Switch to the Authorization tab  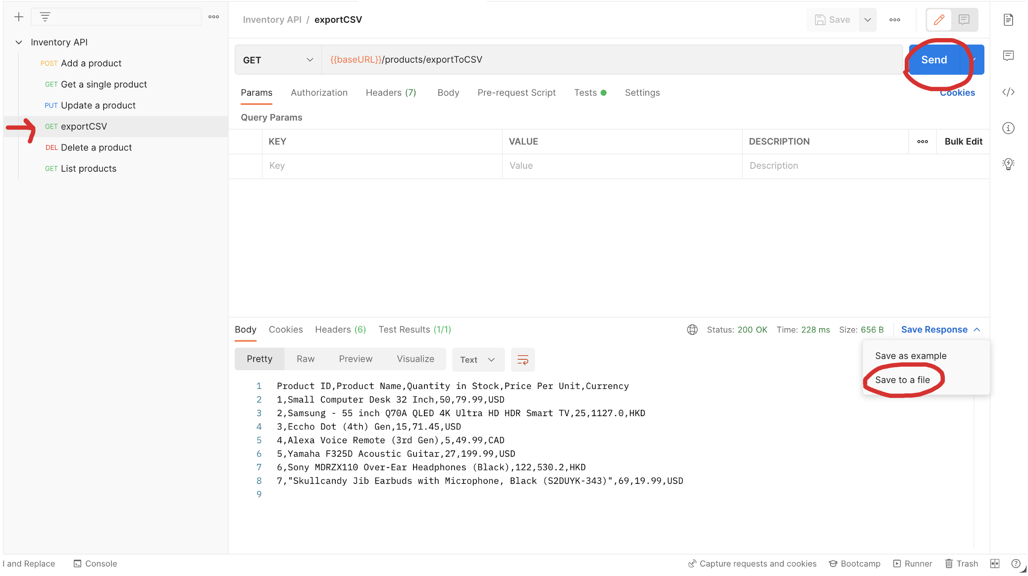pyautogui.click(x=319, y=93)
